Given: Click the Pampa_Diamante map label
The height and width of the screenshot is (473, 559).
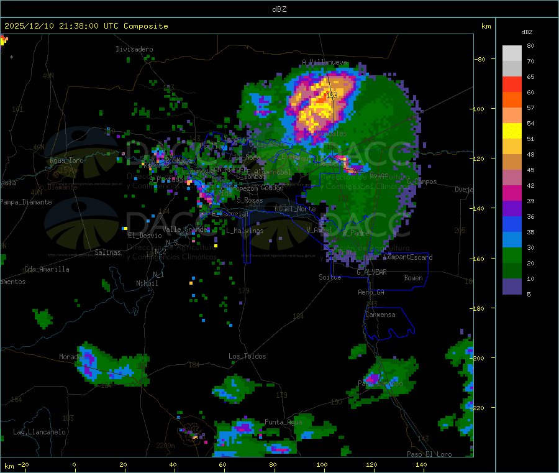Looking at the screenshot, I should pyautogui.click(x=26, y=202).
